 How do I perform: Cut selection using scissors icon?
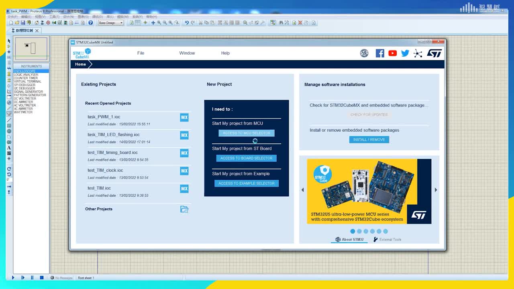point(200,23)
